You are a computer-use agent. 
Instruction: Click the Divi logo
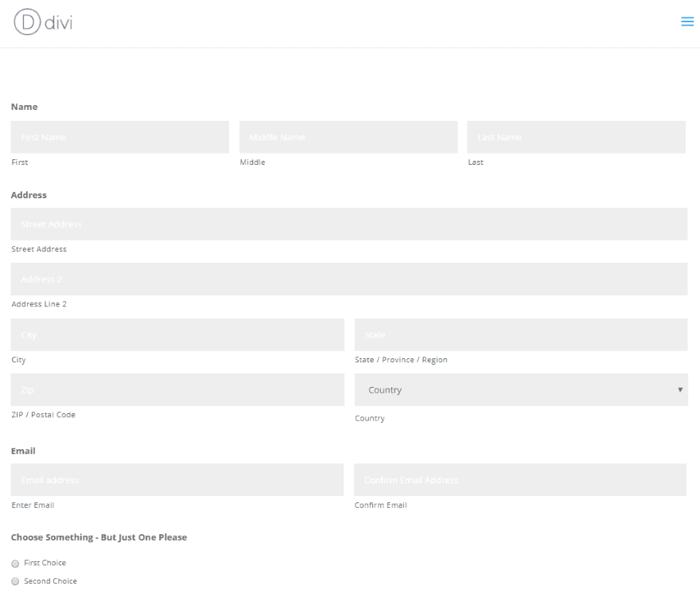pos(44,22)
